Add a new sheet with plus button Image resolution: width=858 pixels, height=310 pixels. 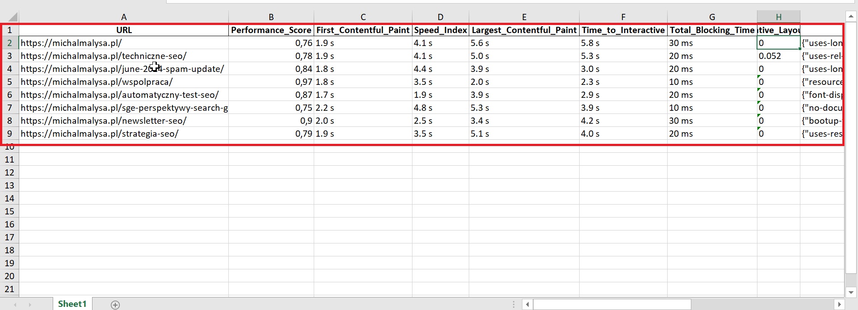[x=115, y=305]
